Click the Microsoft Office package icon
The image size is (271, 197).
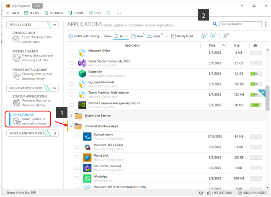82,52
